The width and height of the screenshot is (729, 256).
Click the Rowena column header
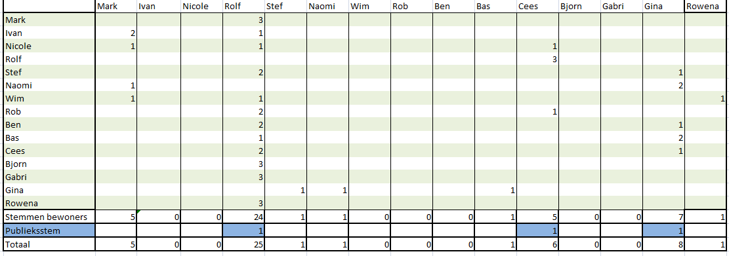705,7
